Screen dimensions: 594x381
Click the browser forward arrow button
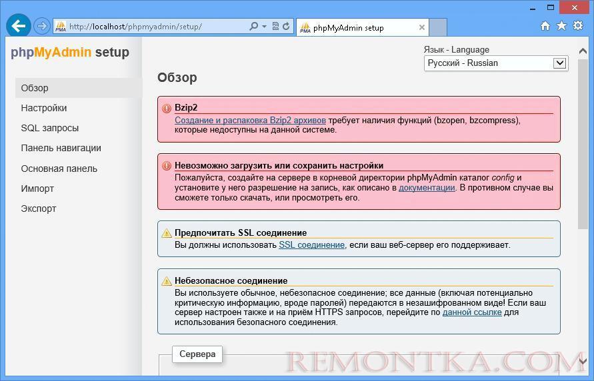point(42,26)
